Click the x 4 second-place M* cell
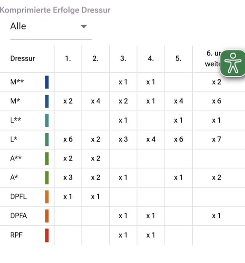This screenshot has height=263, width=245. [x=96, y=101]
